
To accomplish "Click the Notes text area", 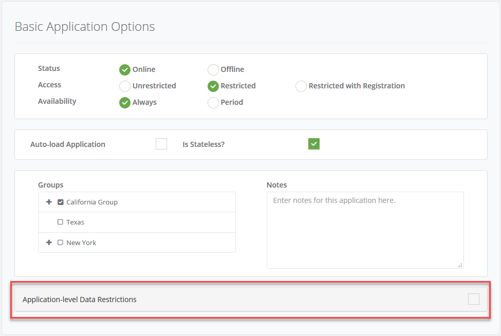I will point(365,230).
